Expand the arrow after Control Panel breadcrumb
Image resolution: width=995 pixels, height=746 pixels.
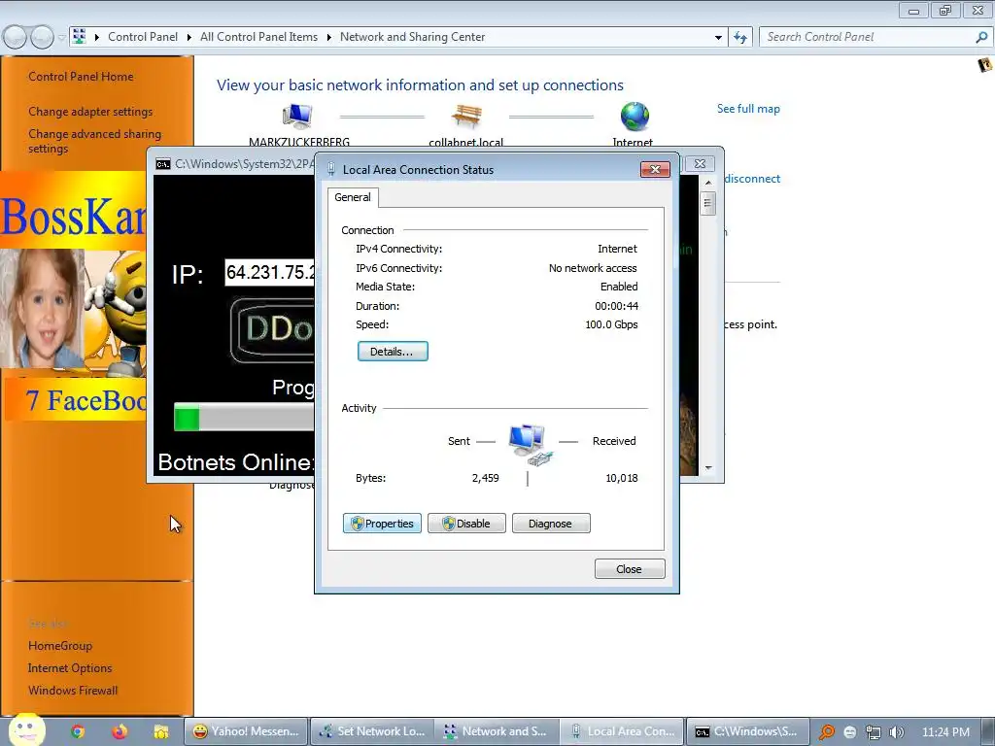tap(189, 38)
